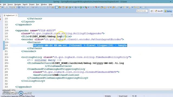The height and width of the screenshot is (97, 173).
Task: Open the Help menu
Action: click(51, 4)
